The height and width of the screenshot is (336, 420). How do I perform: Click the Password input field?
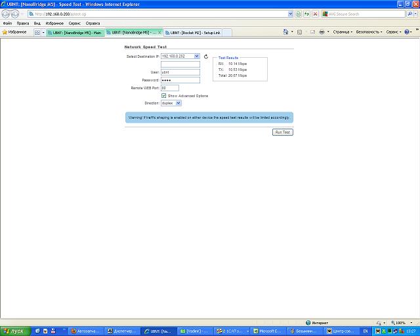180,80
